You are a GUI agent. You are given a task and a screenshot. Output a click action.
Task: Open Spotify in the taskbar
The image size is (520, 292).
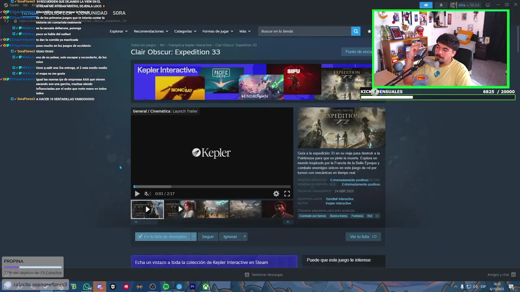click(166, 287)
